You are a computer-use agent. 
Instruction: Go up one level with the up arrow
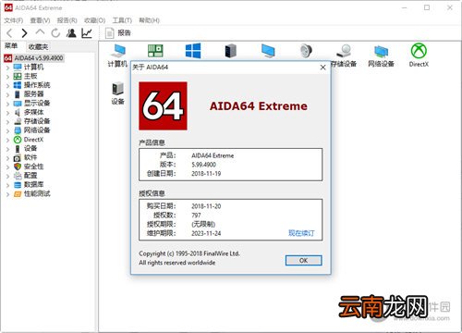coord(40,32)
